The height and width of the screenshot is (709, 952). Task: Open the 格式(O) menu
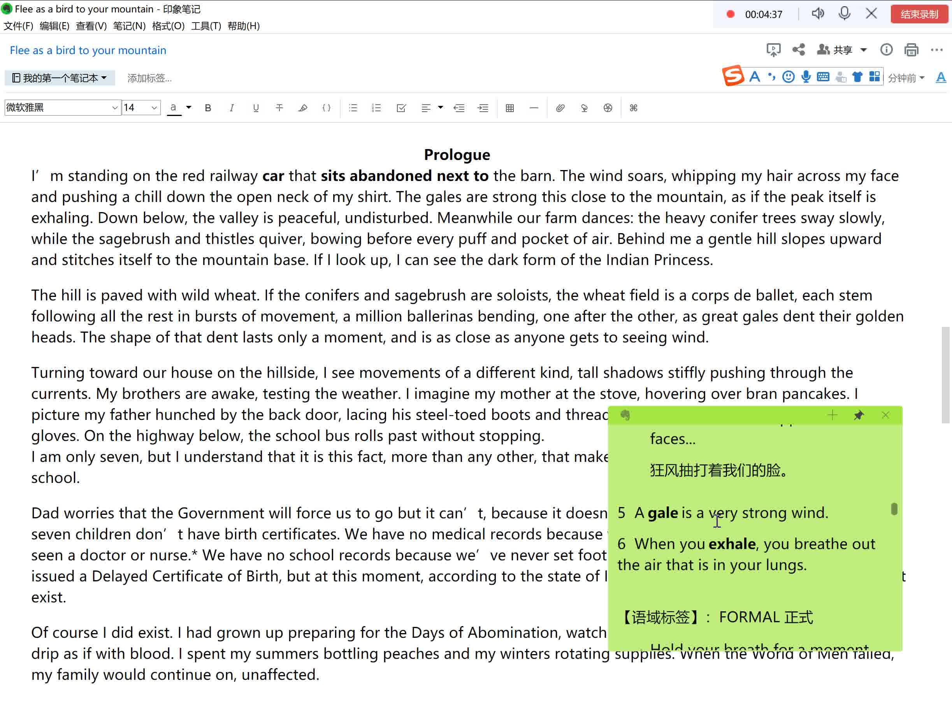pyautogui.click(x=168, y=26)
